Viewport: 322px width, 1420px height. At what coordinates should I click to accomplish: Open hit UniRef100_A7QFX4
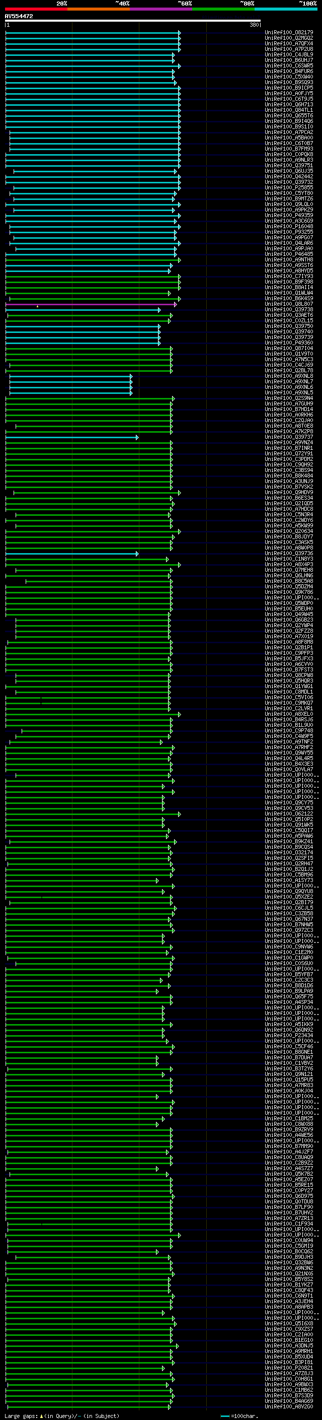click(x=289, y=43)
